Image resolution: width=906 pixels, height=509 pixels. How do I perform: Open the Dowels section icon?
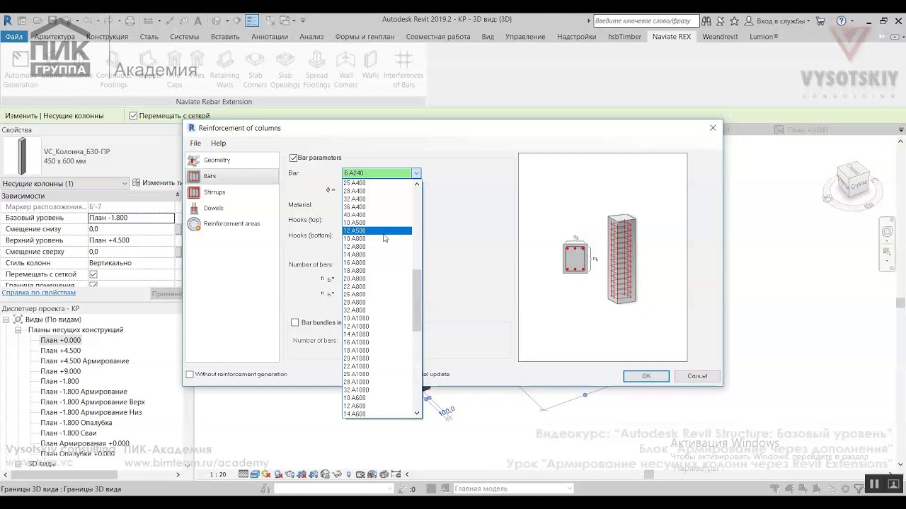pos(193,209)
